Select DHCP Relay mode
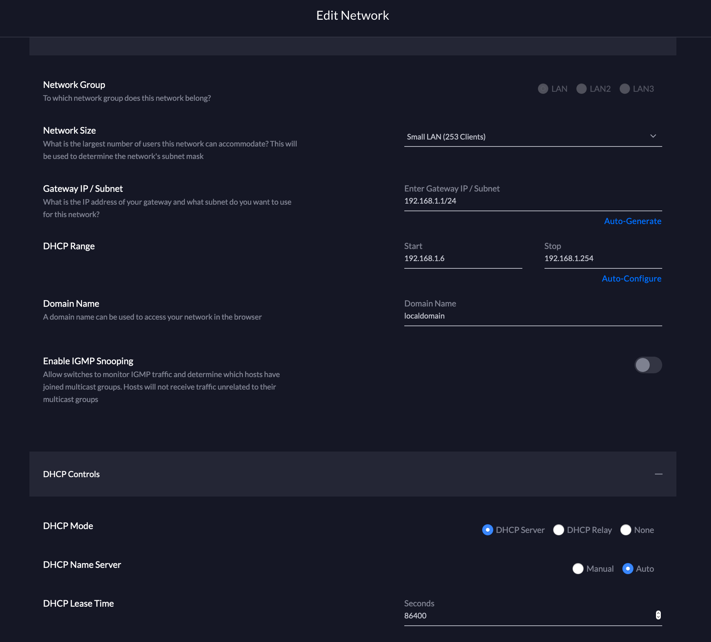Screen dimensions: 711x642 coord(558,530)
